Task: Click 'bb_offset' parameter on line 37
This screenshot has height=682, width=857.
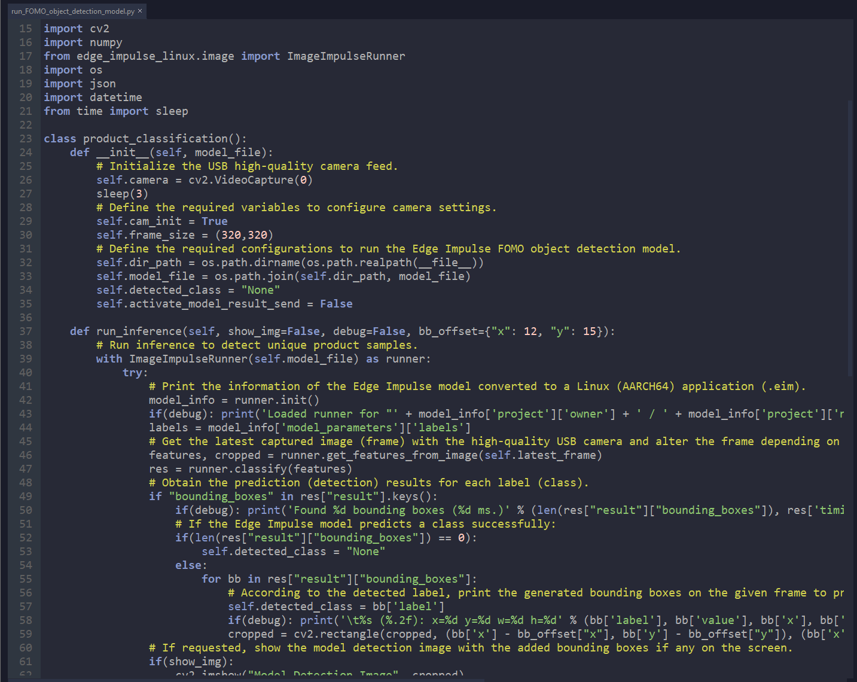Action: [x=448, y=331]
